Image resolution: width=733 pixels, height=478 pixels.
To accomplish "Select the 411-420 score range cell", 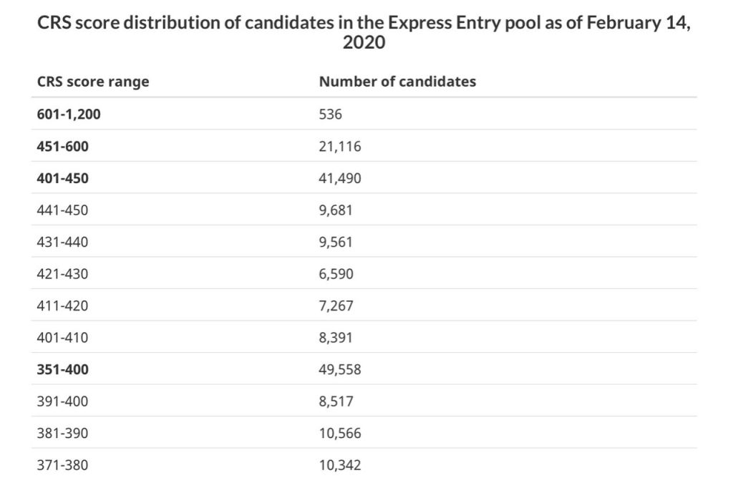I will [62, 306].
